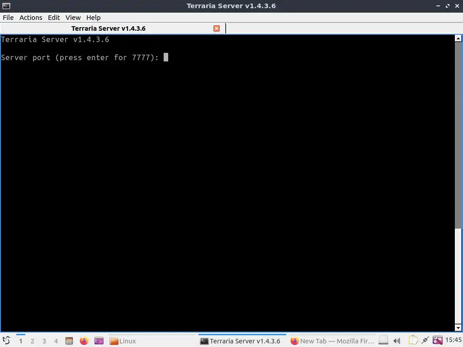
Task: Switch to New Tab Mozilla Firefox window
Action: point(332,341)
